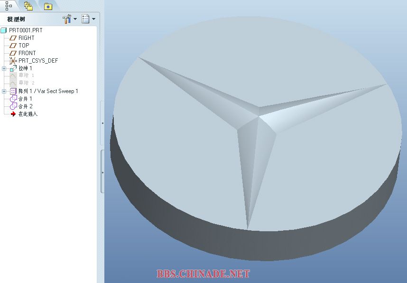Click the merge icon of 合并 2
Viewport: 407px width, 283px height.
pos(13,106)
